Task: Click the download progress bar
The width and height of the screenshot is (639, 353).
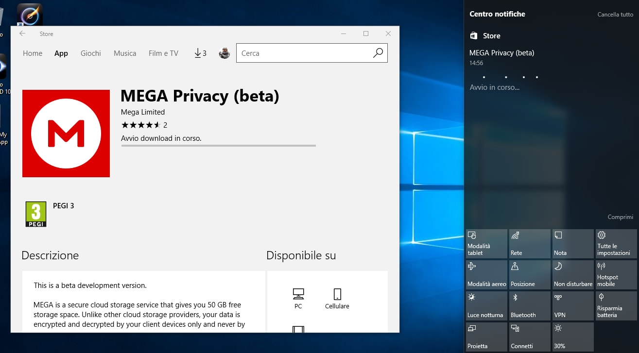Action: [x=219, y=145]
